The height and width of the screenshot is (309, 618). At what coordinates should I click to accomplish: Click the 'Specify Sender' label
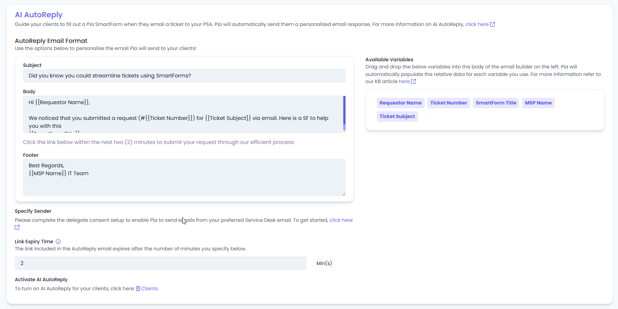[33, 211]
